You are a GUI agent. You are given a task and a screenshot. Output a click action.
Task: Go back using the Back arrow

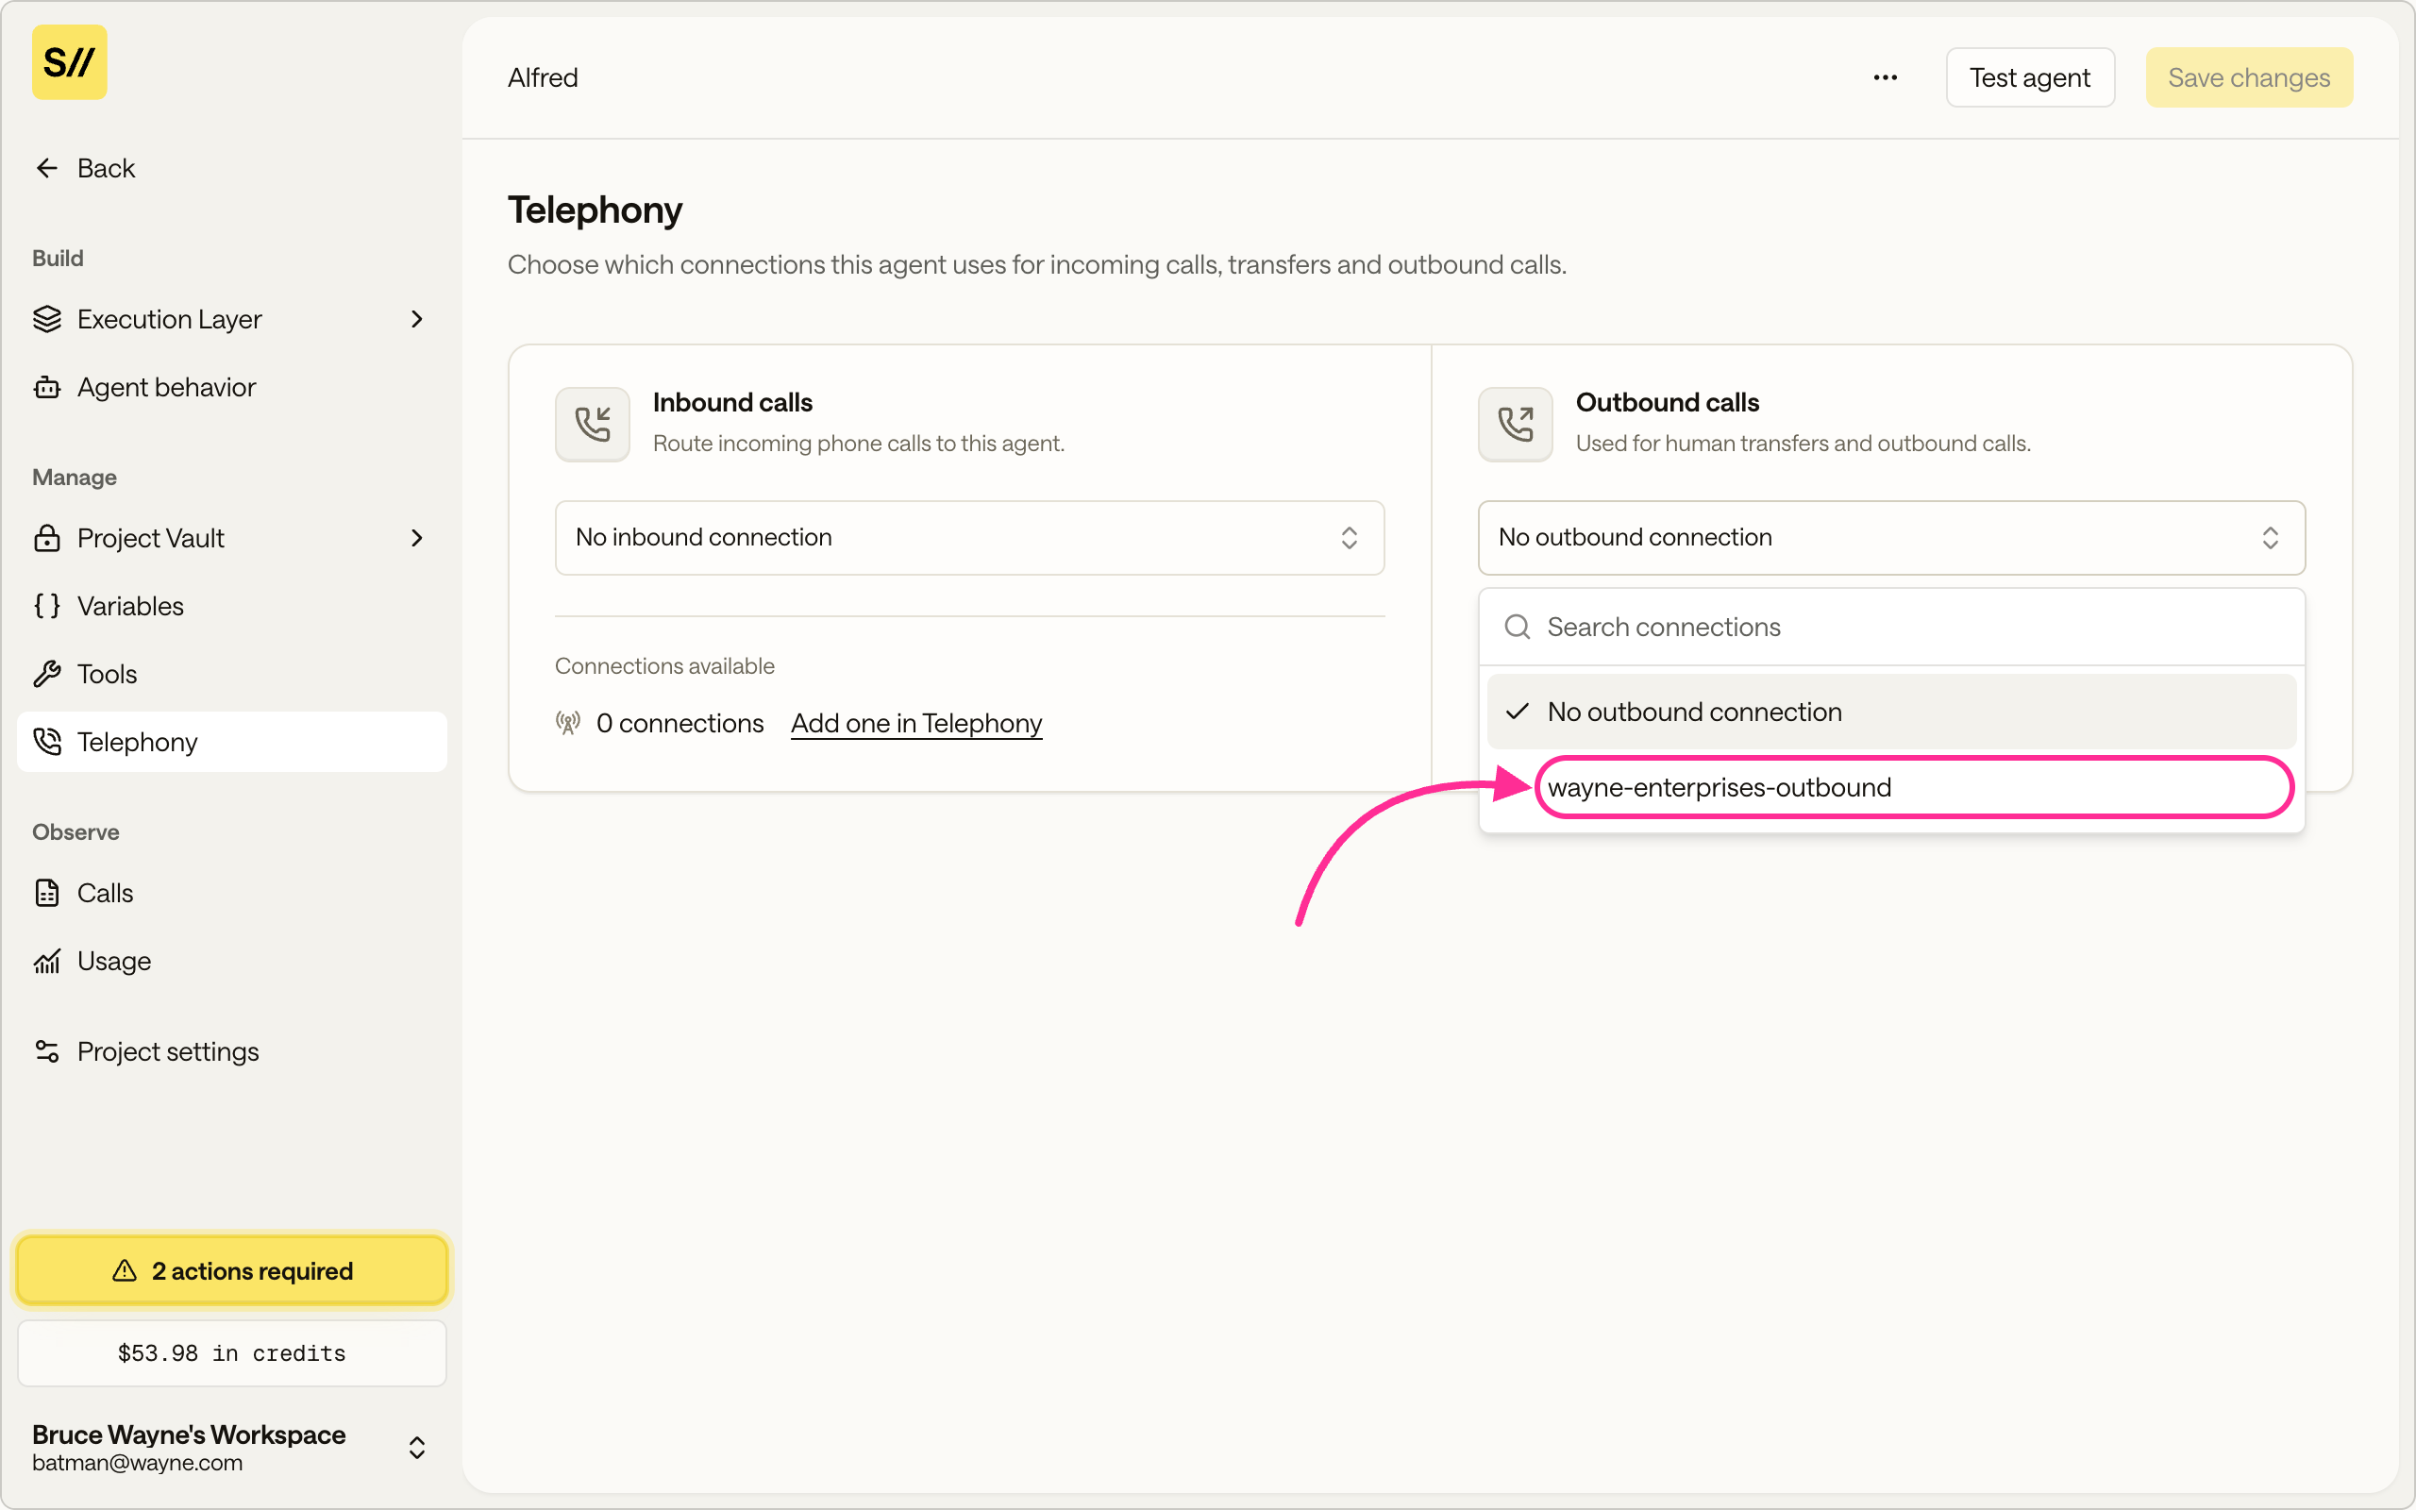pos(47,168)
